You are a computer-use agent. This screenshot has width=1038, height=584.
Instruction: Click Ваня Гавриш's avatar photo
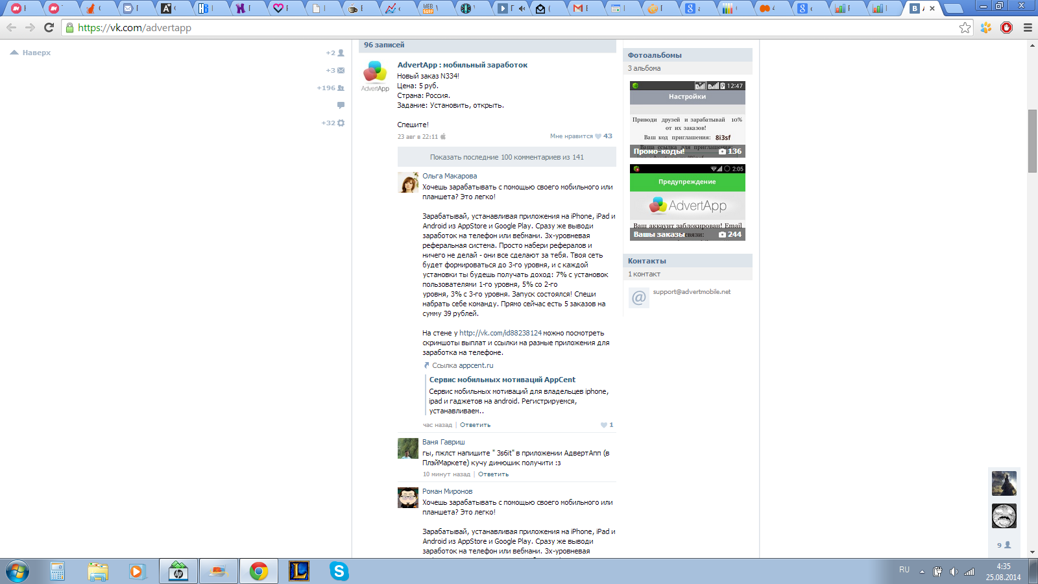(x=408, y=448)
